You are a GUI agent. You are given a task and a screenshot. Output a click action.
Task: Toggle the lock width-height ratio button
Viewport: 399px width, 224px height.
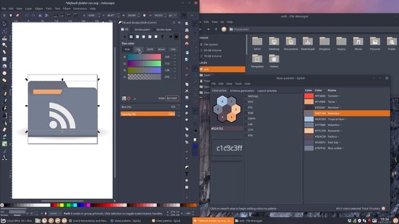(144, 16)
